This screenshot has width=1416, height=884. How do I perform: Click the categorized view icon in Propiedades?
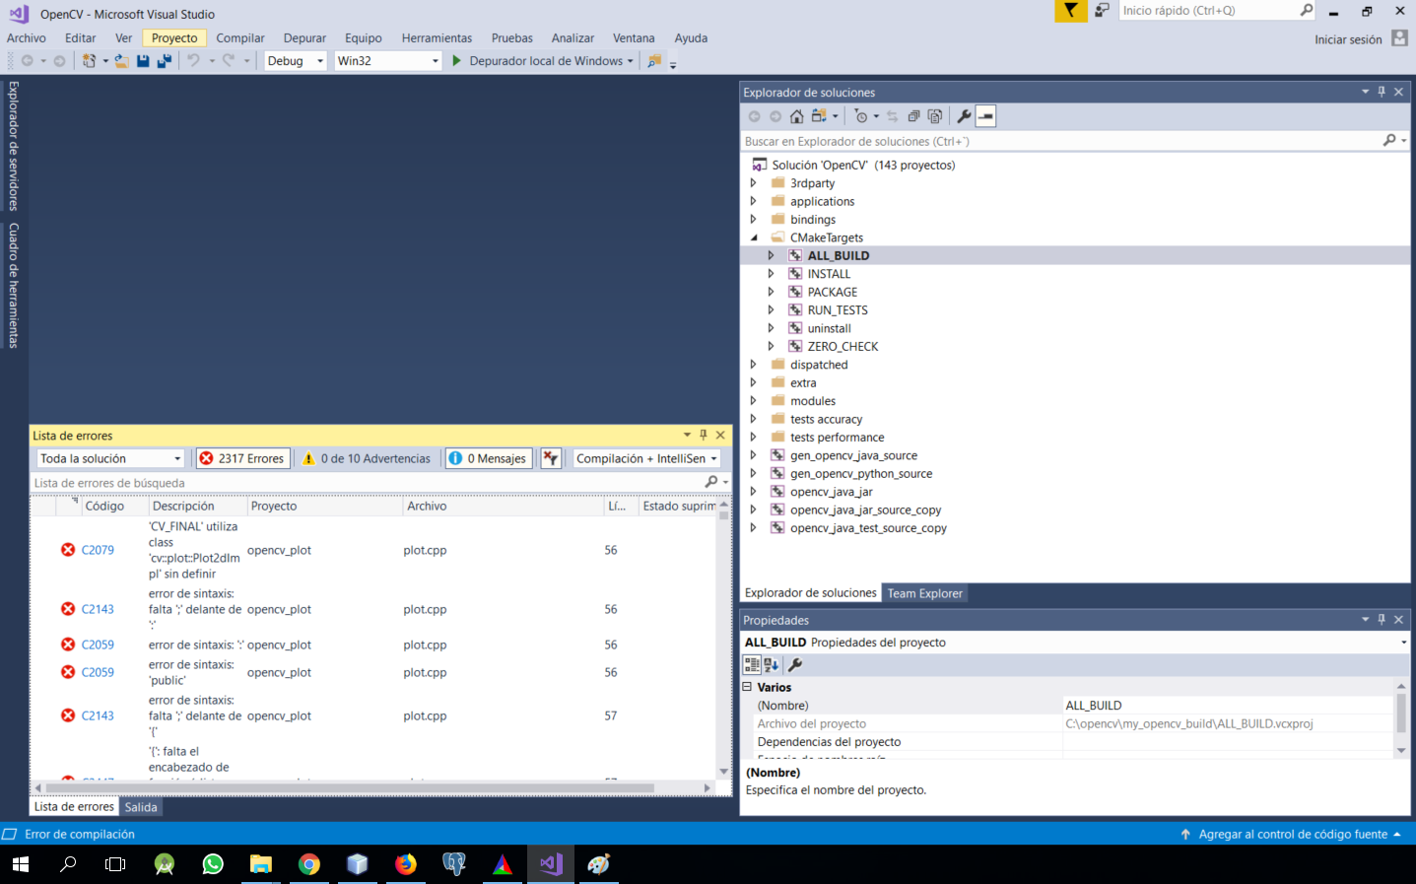[752, 665]
